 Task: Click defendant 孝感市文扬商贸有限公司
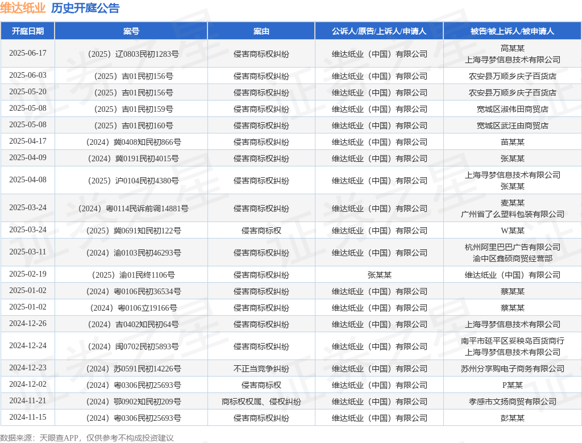(513, 402)
